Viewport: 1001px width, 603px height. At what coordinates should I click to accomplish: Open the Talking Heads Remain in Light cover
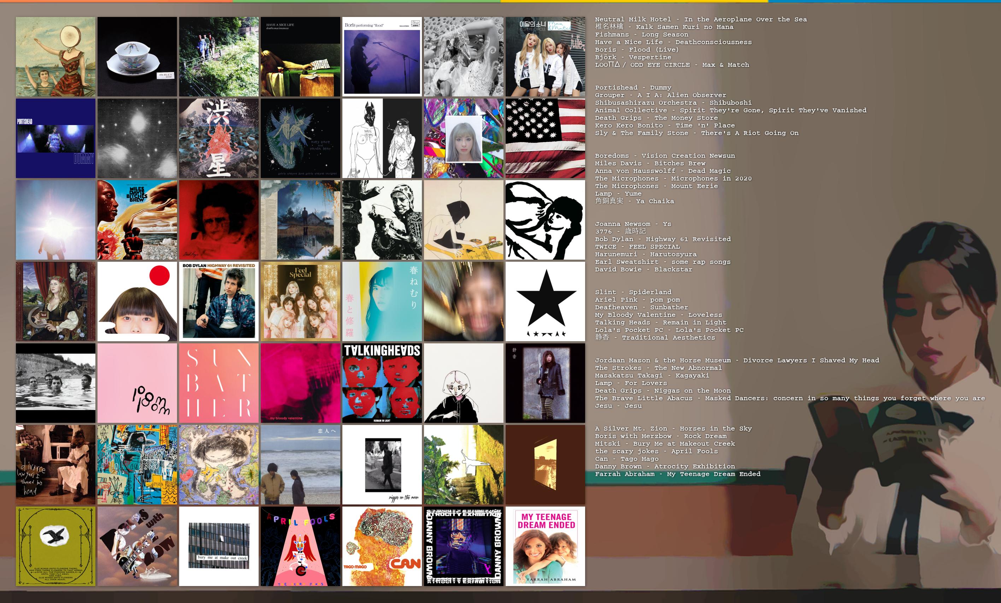tap(382, 383)
